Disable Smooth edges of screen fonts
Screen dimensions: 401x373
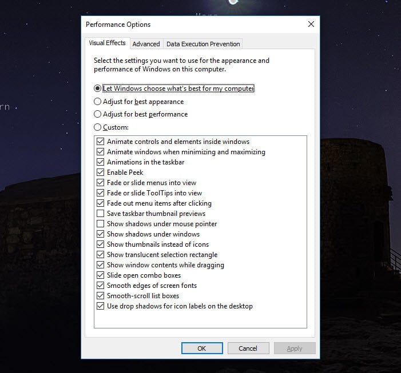pyautogui.click(x=101, y=286)
